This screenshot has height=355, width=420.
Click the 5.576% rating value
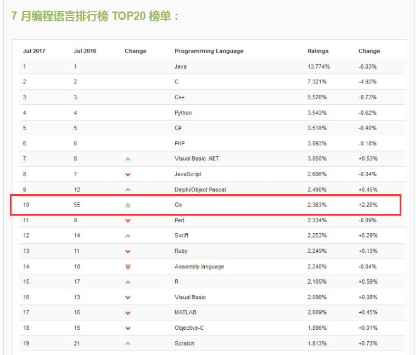coord(317,97)
